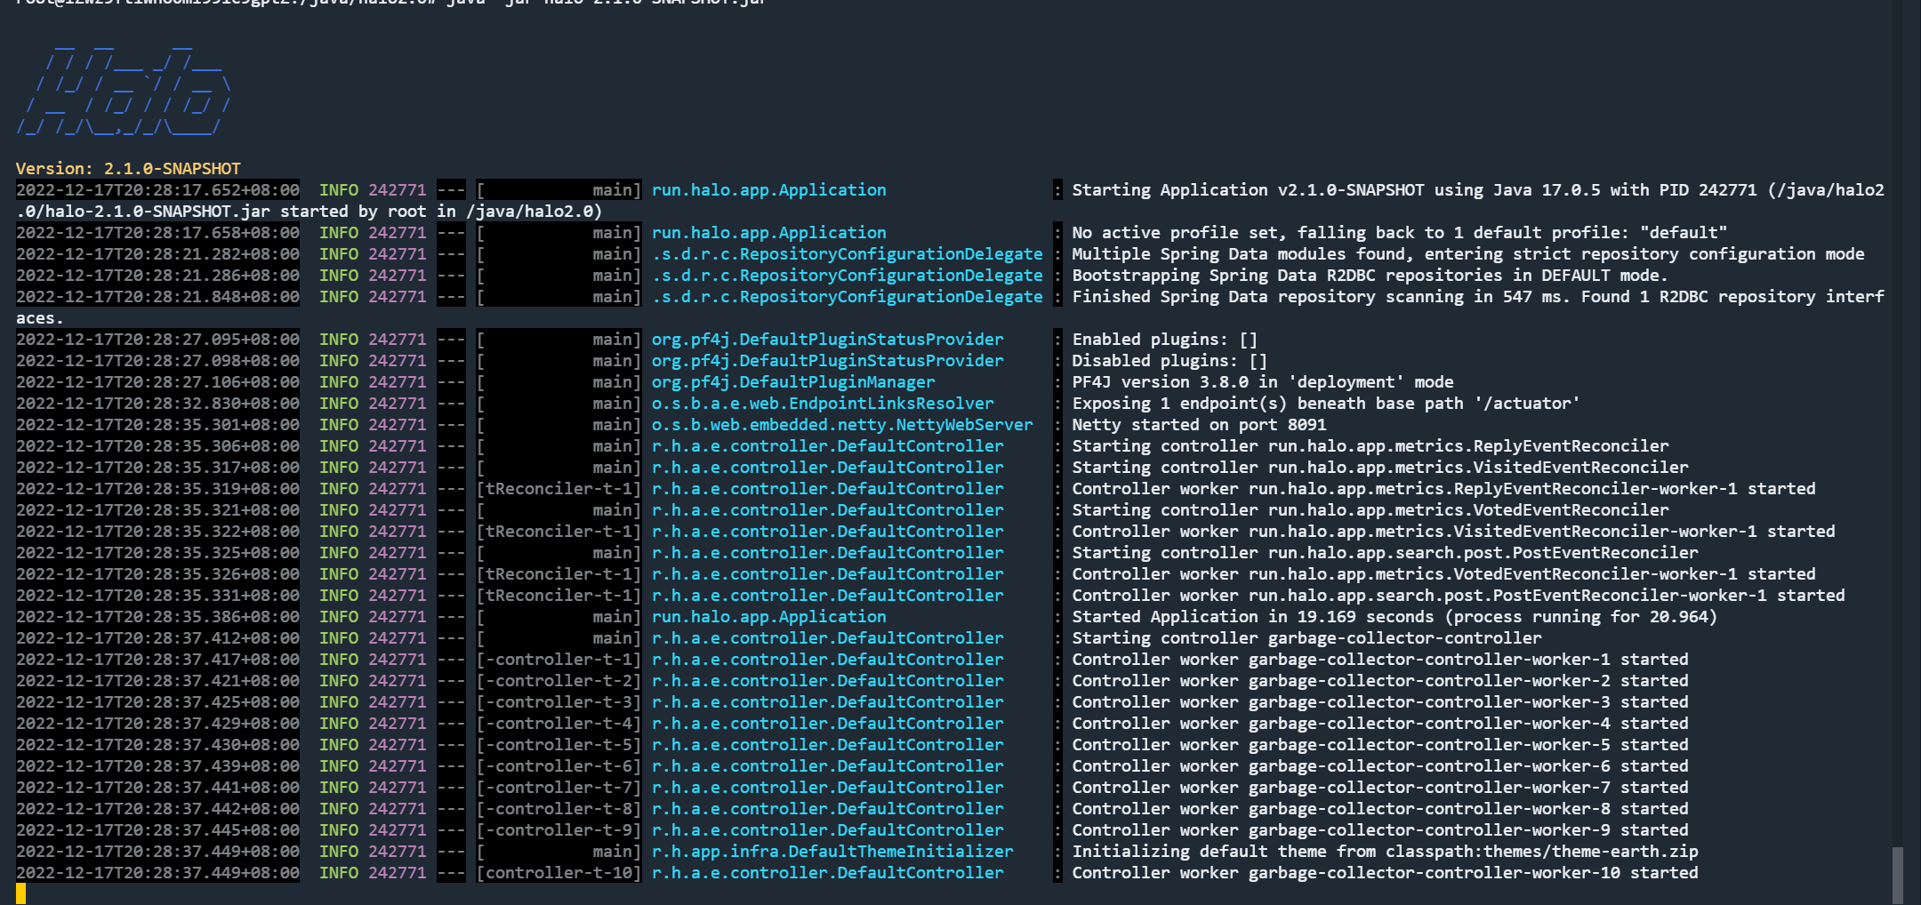The width and height of the screenshot is (1921, 905).
Task: Select the DefaultPluginManager class name
Action: point(791,381)
